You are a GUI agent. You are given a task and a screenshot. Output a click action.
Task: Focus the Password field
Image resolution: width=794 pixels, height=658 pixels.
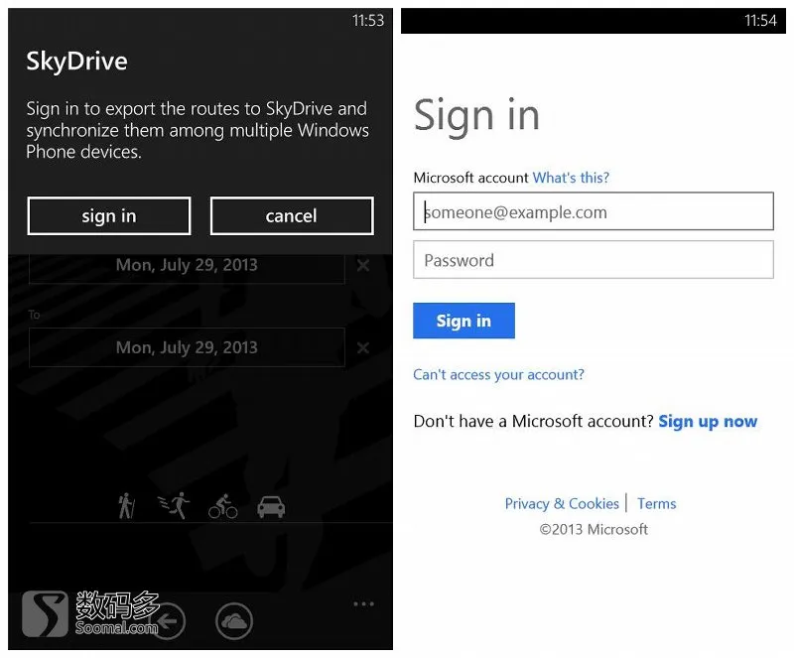click(x=593, y=260)
